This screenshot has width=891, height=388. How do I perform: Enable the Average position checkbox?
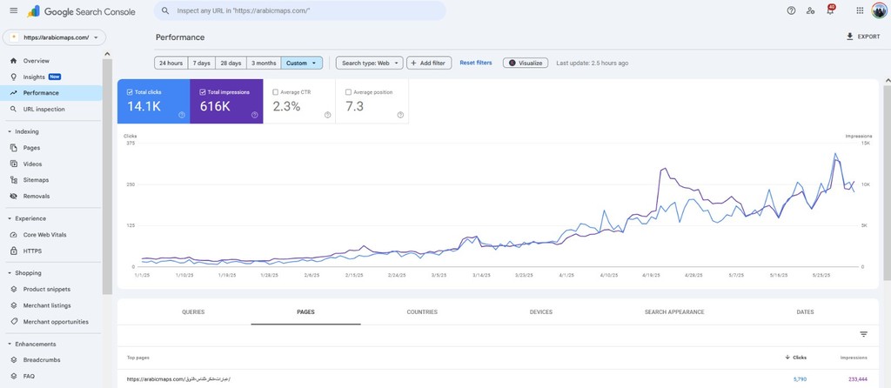tap(349, 91)
